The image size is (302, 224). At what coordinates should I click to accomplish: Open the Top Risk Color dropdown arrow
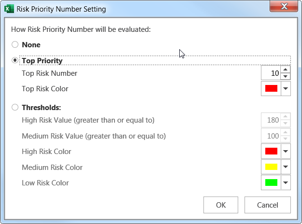[286, 89]
